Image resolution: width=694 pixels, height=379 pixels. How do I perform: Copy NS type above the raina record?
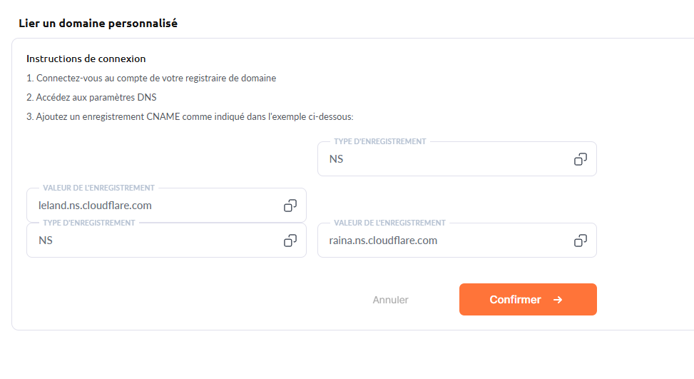(x=581, y=159)
